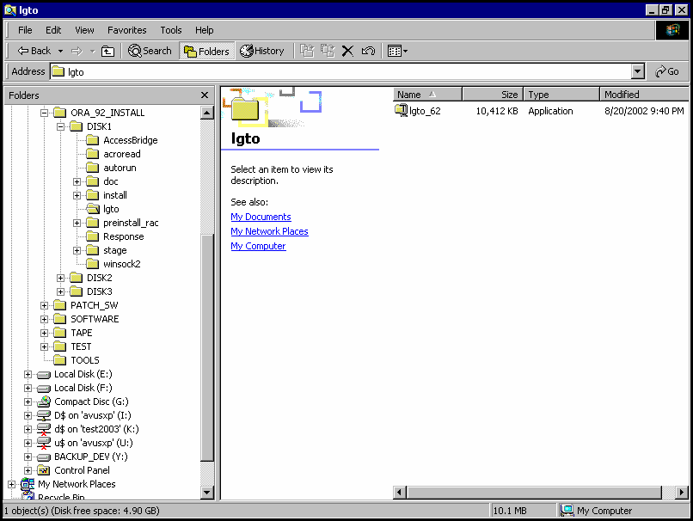
Task: Expand the stage folder
Action: click(77, 250)
